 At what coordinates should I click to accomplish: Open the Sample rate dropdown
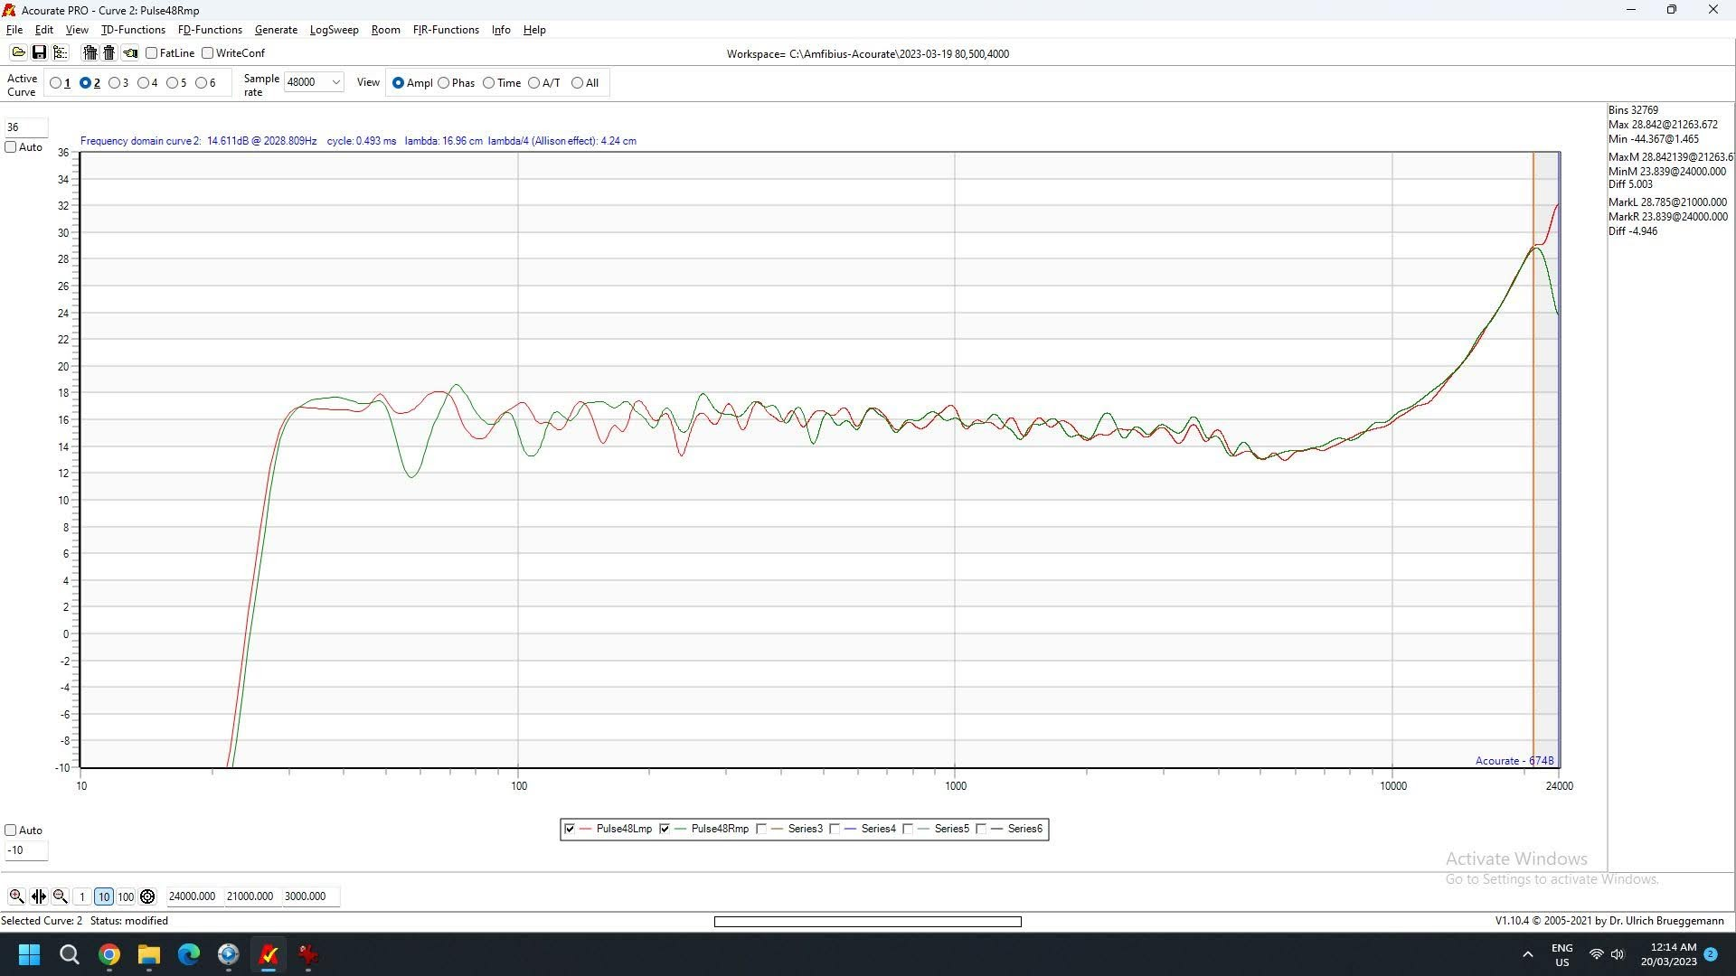(335, 82)
